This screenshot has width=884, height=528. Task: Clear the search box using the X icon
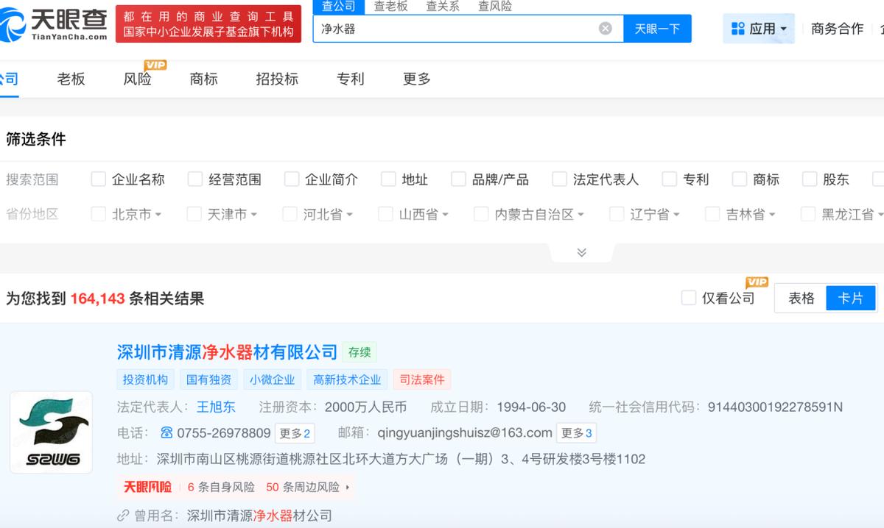click(606, 28)
